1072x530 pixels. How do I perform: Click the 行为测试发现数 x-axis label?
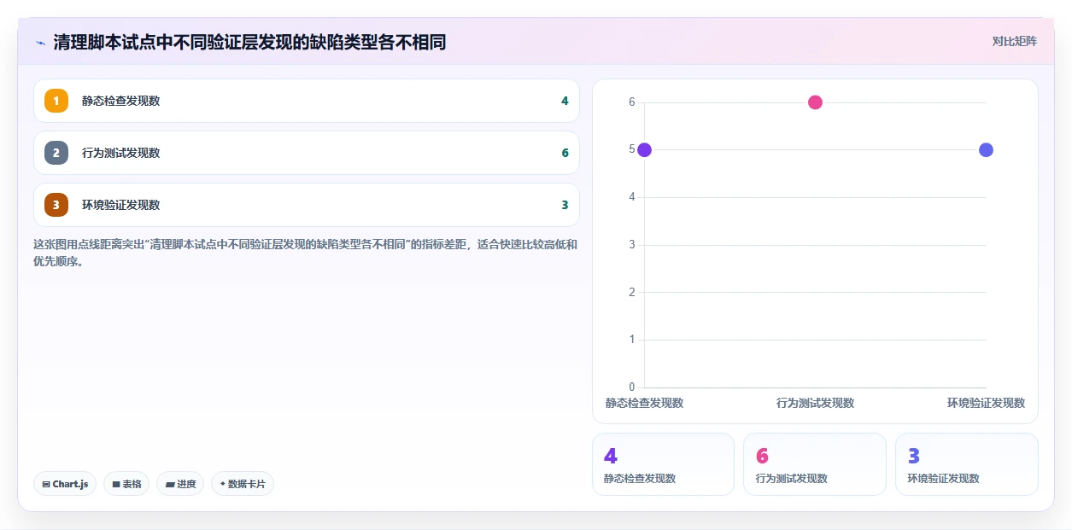(x=815, y=403)
